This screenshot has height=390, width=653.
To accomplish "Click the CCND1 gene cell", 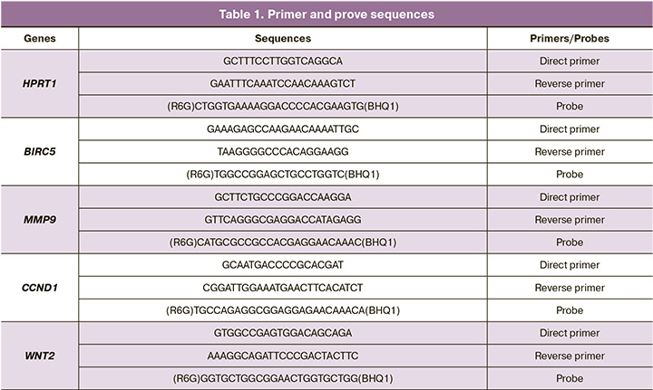I will pos(40,287).
